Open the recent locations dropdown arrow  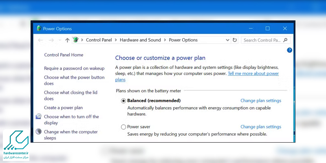[x=59, y=40]
